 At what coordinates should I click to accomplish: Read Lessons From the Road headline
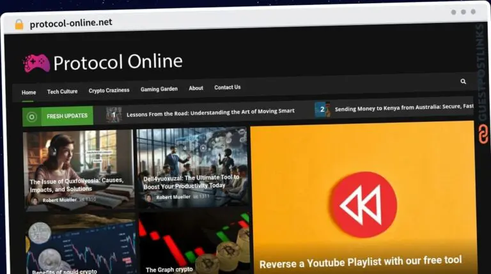210,111
